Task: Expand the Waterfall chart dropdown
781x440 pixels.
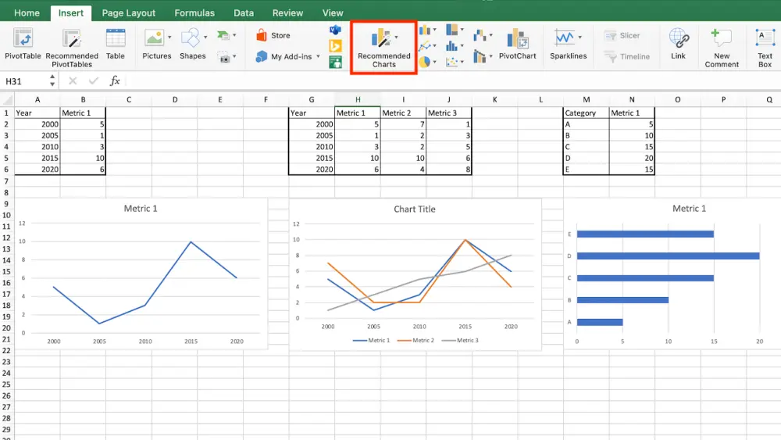Action: [x=490, y=35]
